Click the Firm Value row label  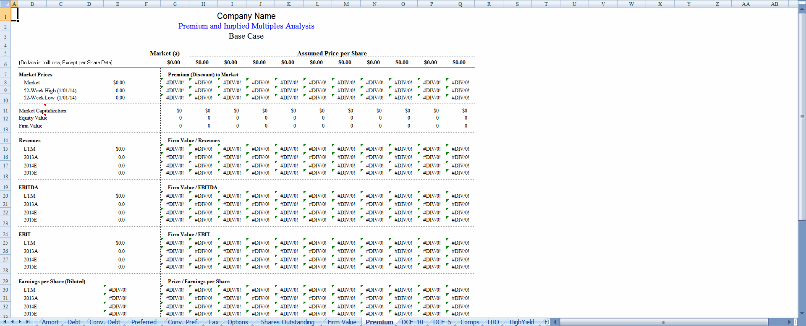pyautogui.click(x=31, y=126)
